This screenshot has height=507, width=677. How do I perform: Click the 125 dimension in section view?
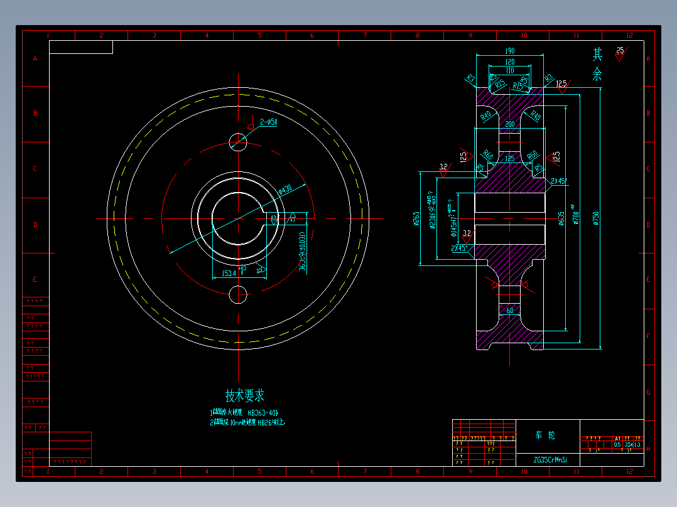510,158
